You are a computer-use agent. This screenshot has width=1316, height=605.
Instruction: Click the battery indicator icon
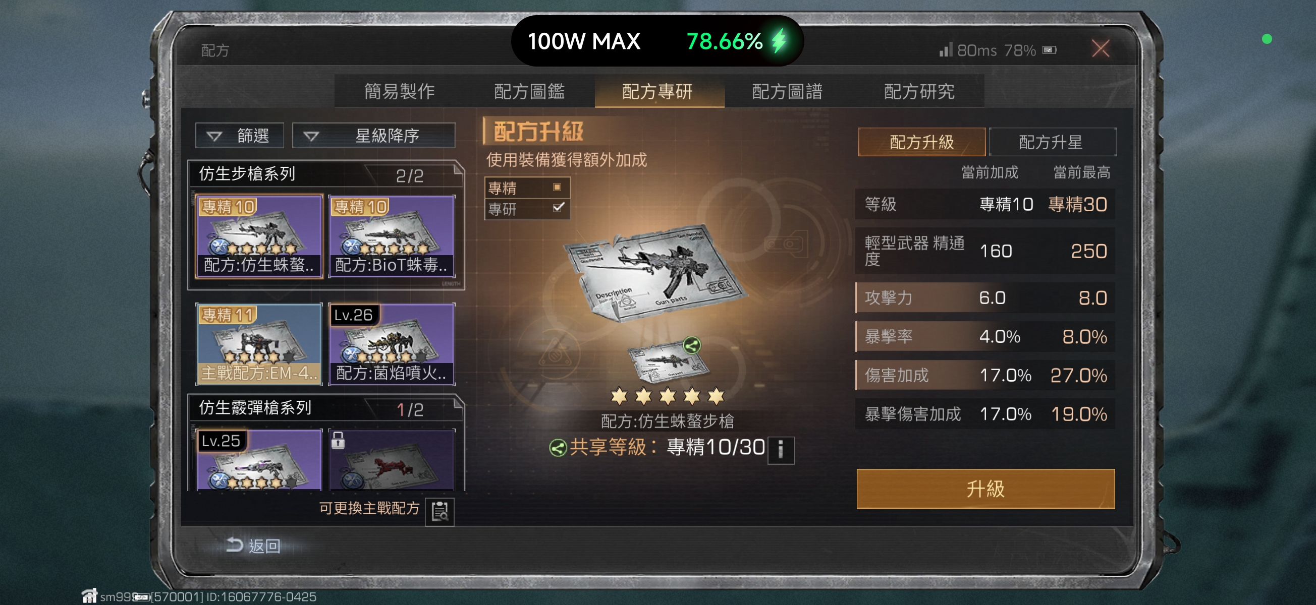pyautogui.click(x=1050, y=50)
